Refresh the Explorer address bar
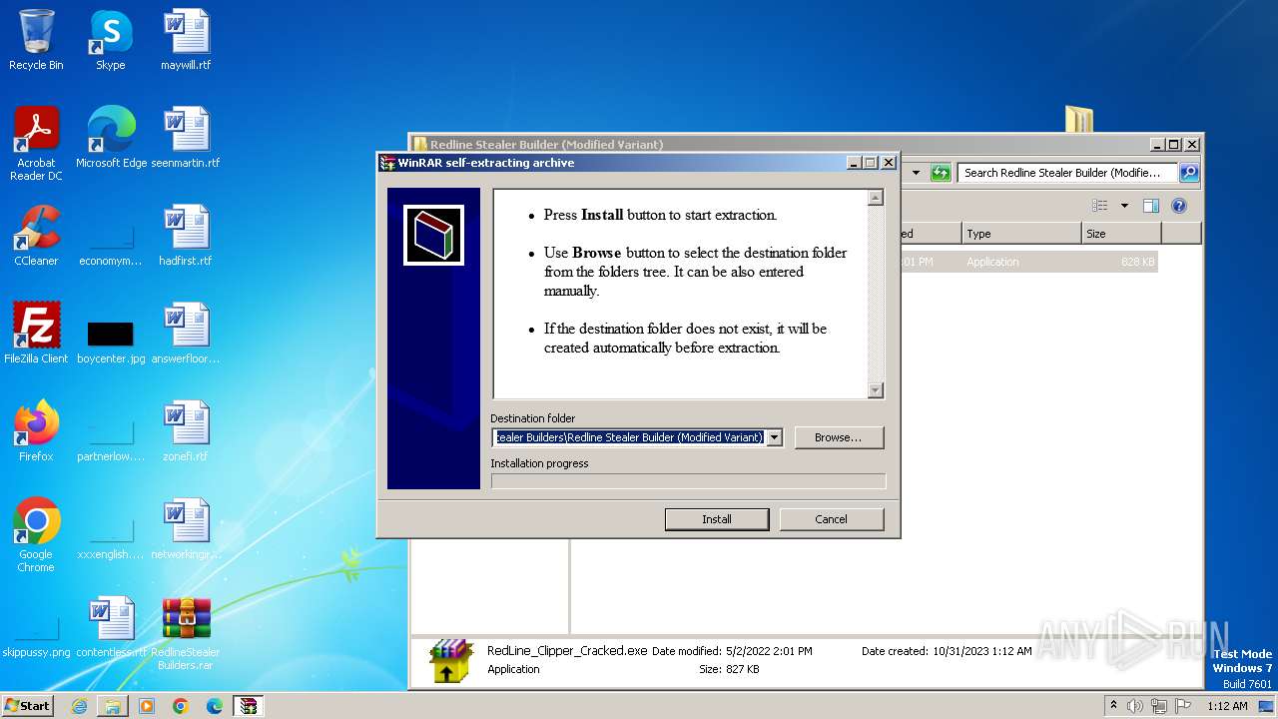 pos(940,173)
